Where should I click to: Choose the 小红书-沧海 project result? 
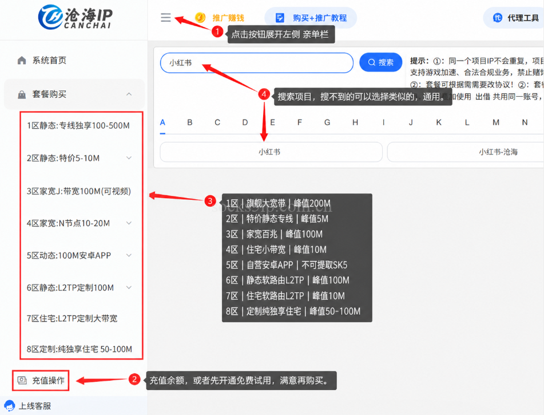pos(466,152)
